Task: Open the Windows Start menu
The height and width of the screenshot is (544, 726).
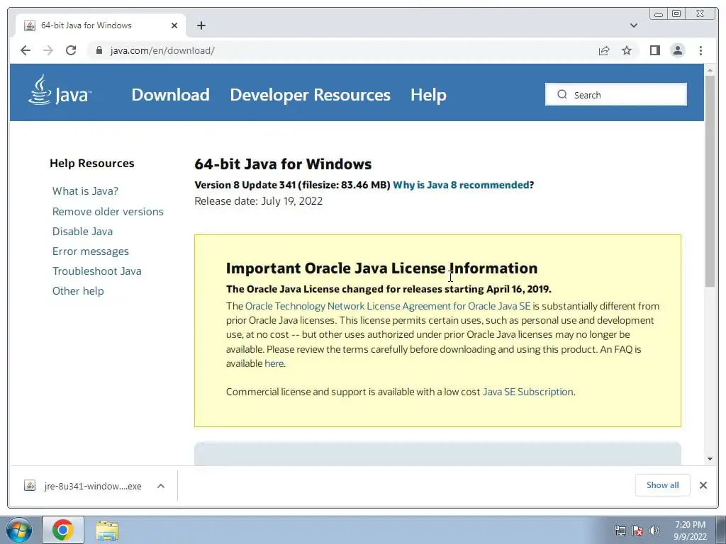Action: point(19,530)
